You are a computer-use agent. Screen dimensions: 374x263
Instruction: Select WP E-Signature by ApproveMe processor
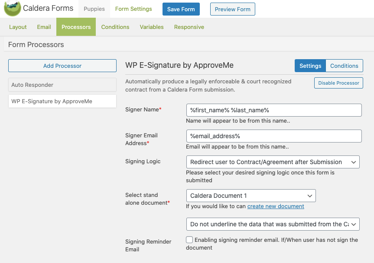coord(62,101)
